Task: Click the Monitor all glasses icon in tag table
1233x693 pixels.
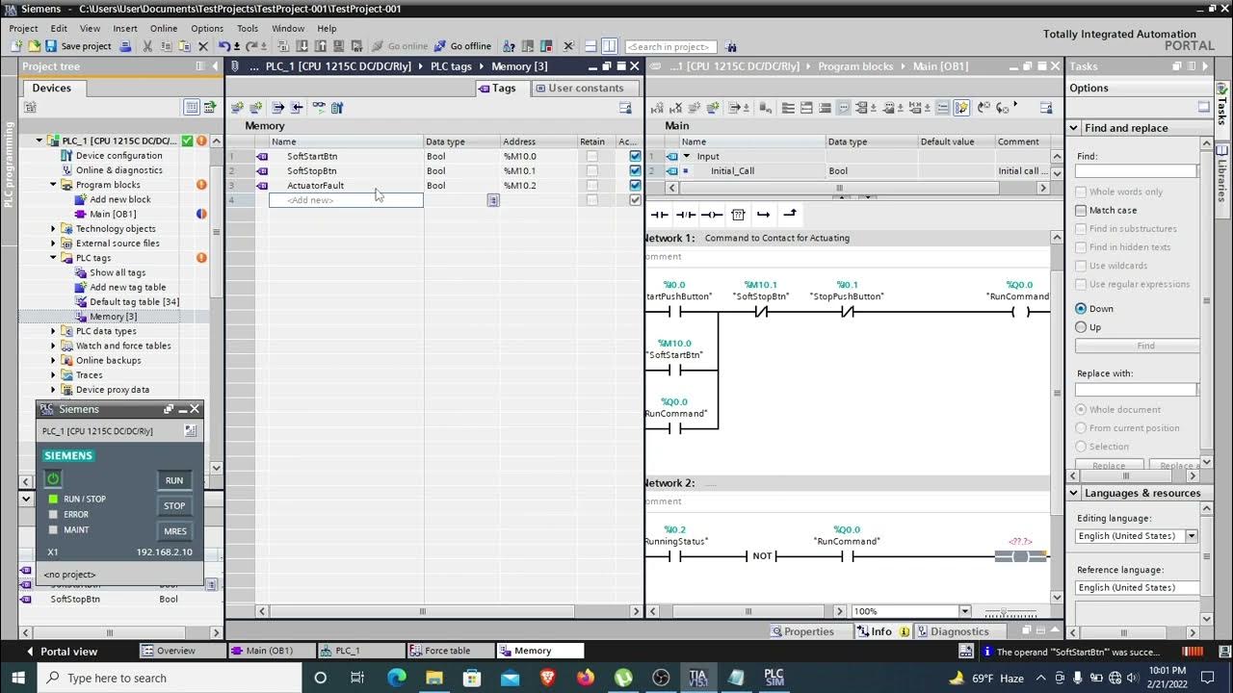Action: [x=319, y=108]
